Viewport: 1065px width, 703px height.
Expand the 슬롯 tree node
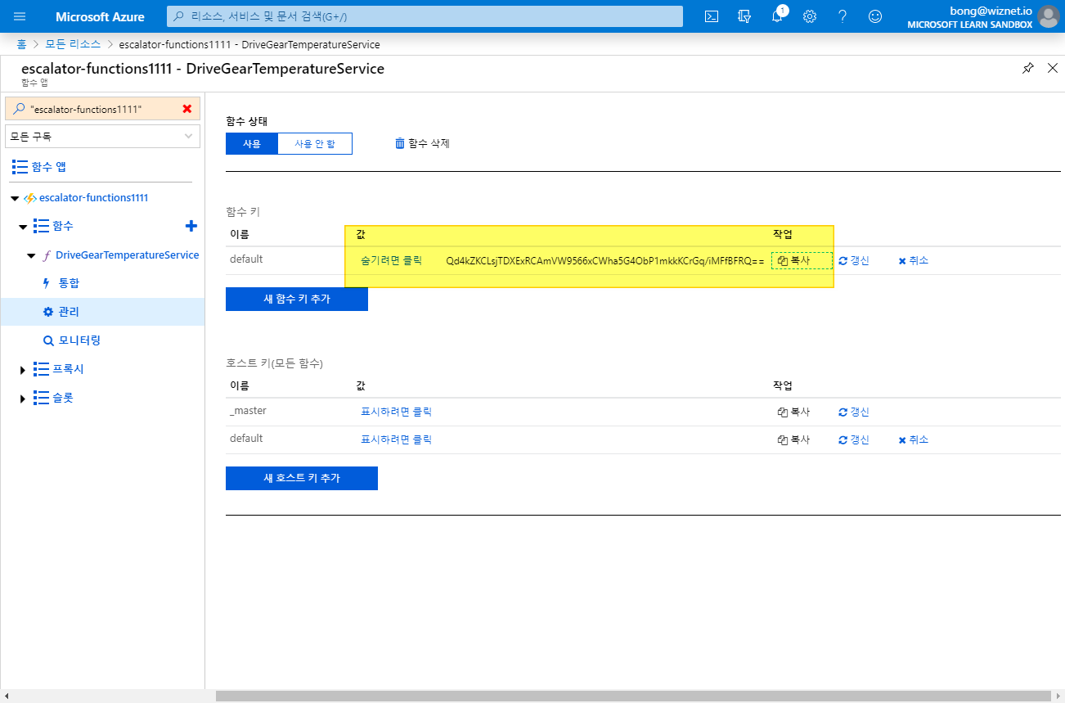[x=23, y=399]
